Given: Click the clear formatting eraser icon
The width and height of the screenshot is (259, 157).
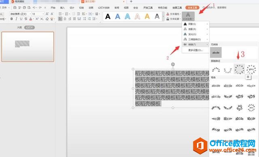Looking at the screenshot, I should pos(47,19).
